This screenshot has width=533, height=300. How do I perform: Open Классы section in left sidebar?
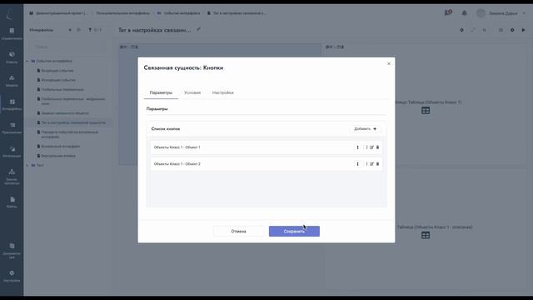(12, 57)
